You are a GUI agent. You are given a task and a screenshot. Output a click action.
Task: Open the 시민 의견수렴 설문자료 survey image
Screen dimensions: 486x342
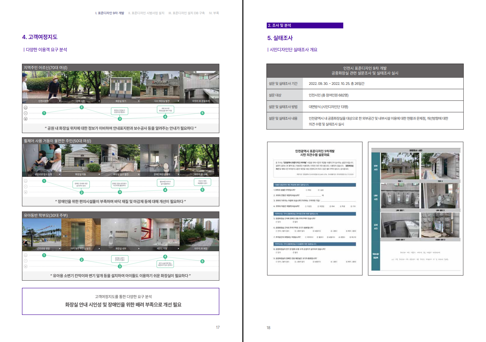pos(315,208)
